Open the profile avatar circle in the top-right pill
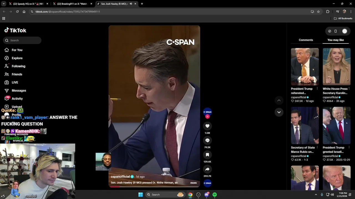The image size is (355, 199). [344, 31]
